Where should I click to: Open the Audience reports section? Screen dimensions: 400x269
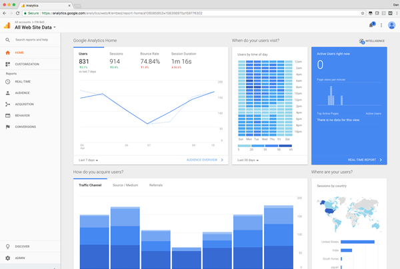30,93
